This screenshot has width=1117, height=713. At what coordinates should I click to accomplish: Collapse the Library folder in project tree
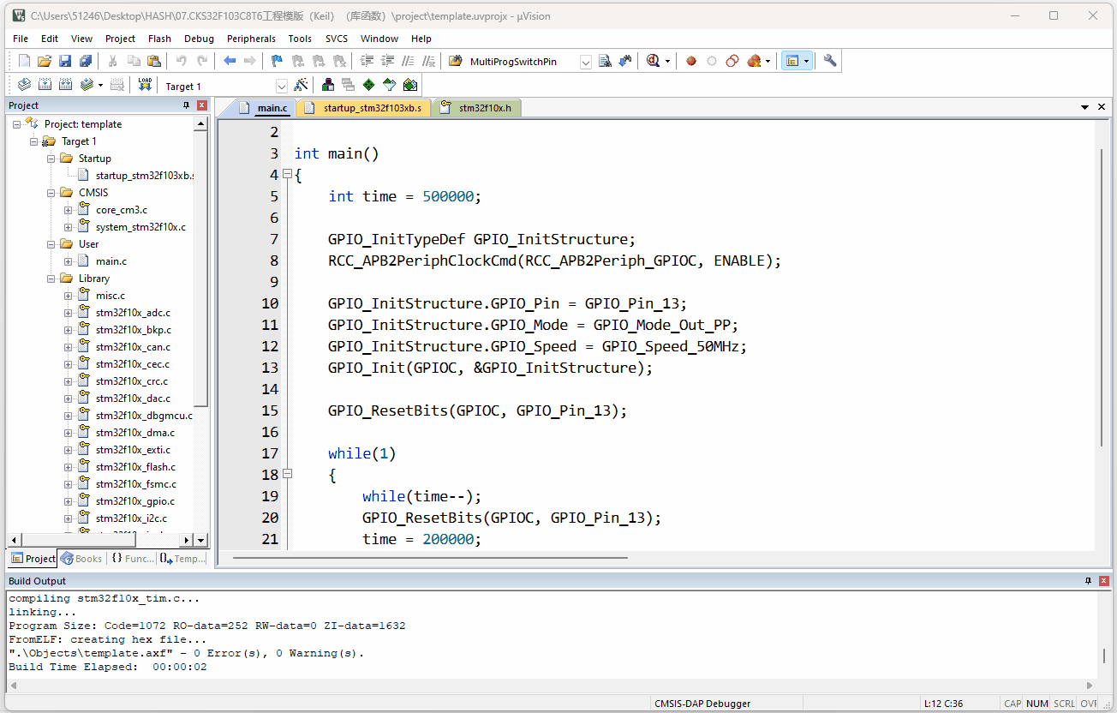point(51,279)
